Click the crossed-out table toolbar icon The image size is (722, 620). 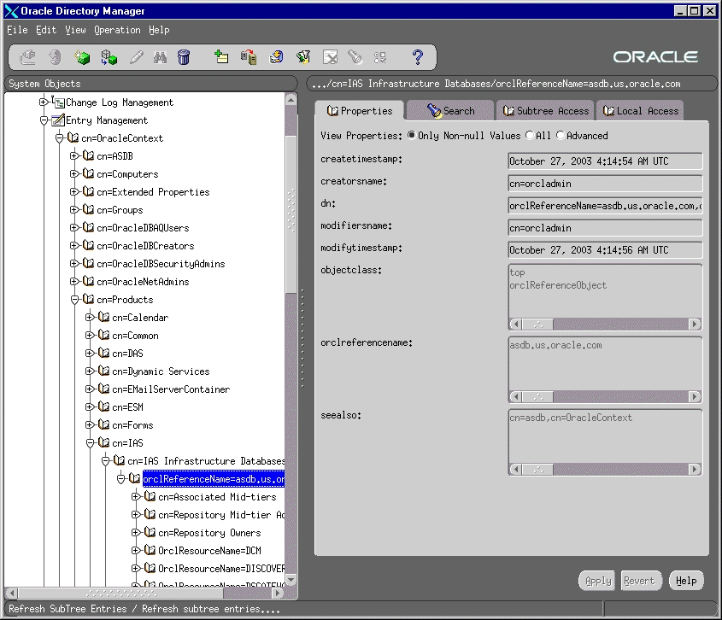pyautogui.click(x=330, y=57)
